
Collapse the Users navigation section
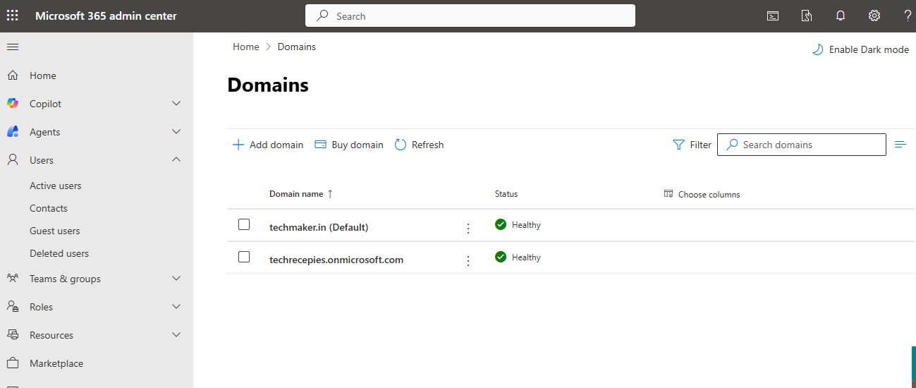tap(176, 160)
